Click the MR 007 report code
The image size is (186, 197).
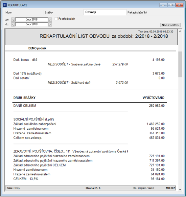coord(170,188)
